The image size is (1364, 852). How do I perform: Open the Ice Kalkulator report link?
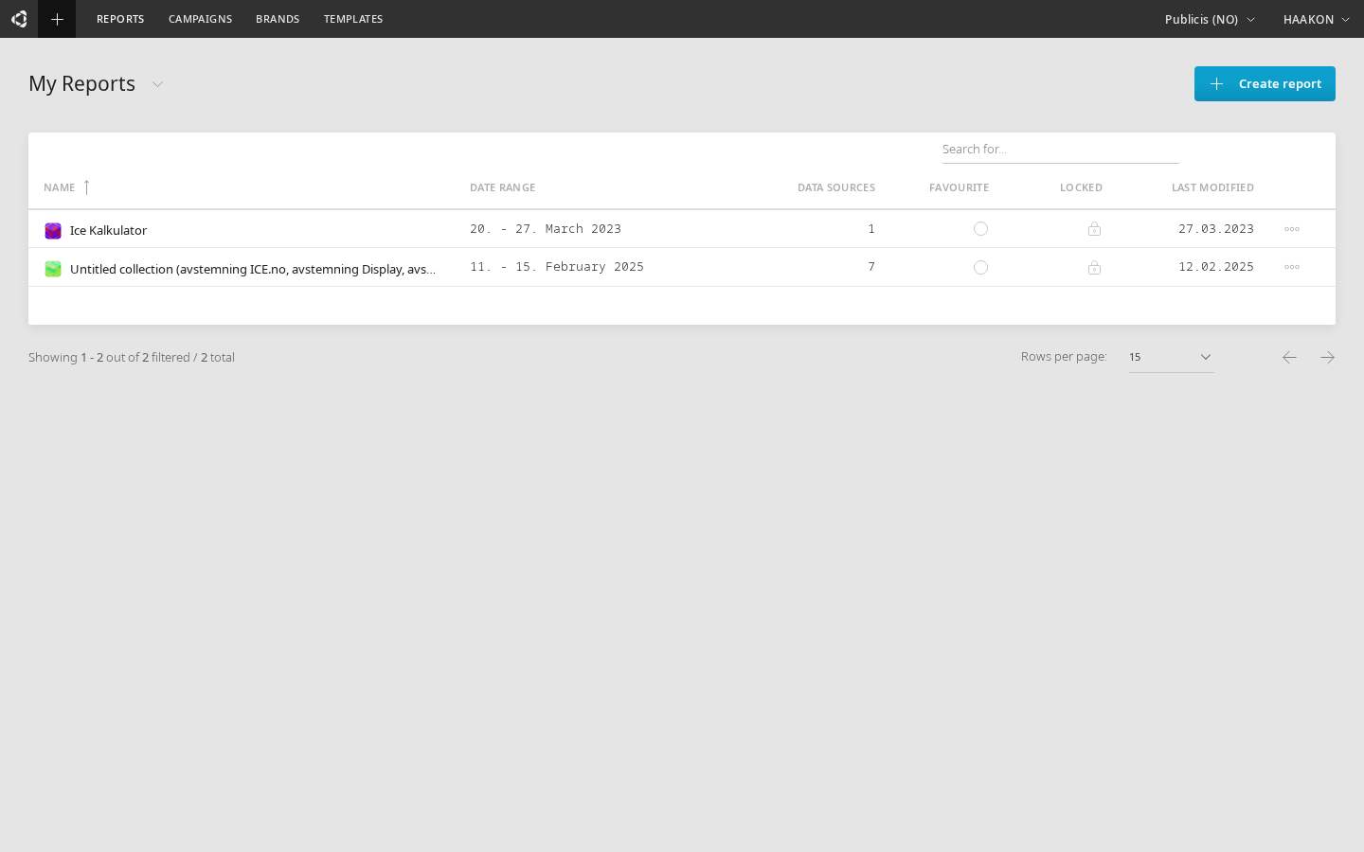tap(108, 230)
